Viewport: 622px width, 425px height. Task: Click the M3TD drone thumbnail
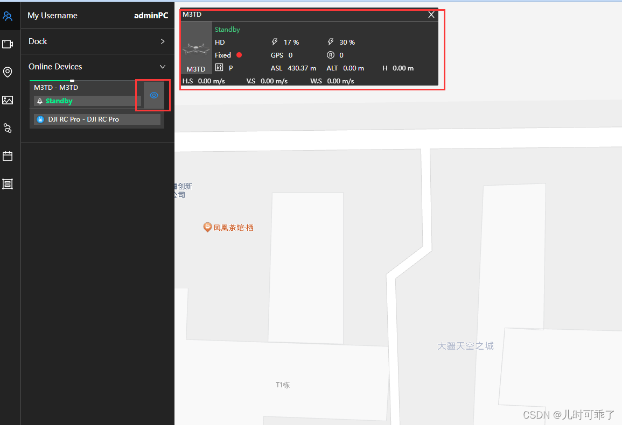(x=196, y=48)
